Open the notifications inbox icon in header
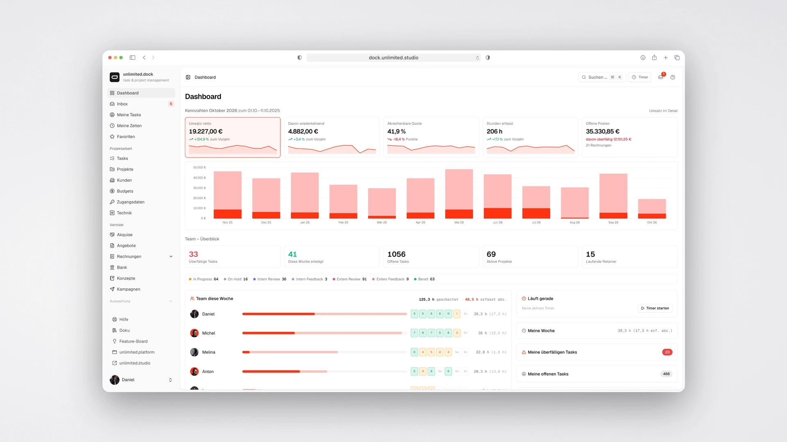 [x=661, y=77]
